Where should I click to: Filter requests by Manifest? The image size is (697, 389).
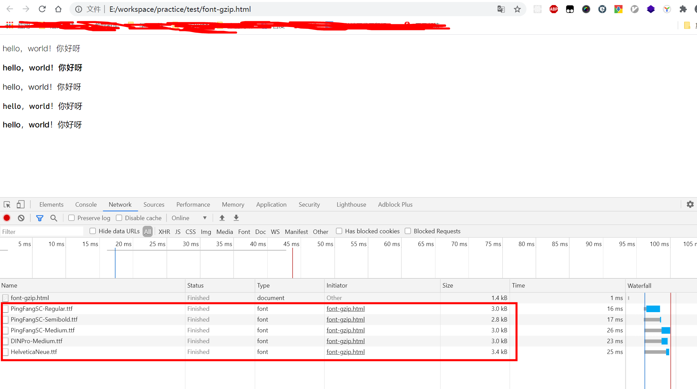tap(296, 232)
